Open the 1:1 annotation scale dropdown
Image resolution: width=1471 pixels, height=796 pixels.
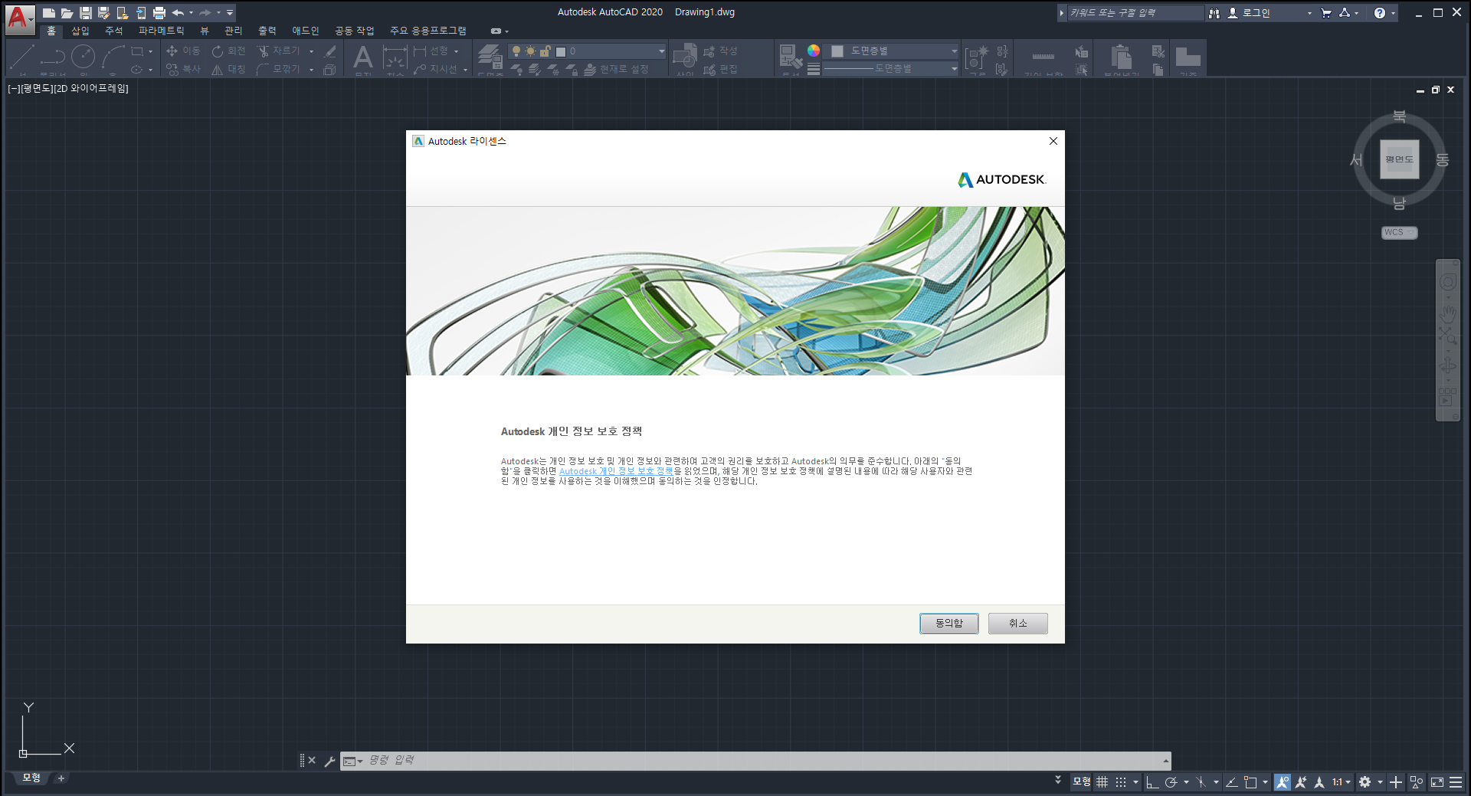1341,782
